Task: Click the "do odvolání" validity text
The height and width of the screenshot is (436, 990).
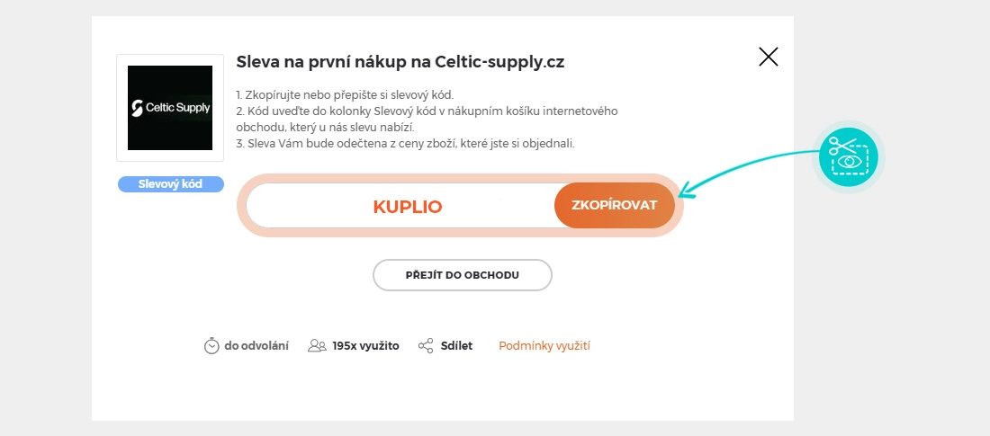Action: click(x=256, y=345)
